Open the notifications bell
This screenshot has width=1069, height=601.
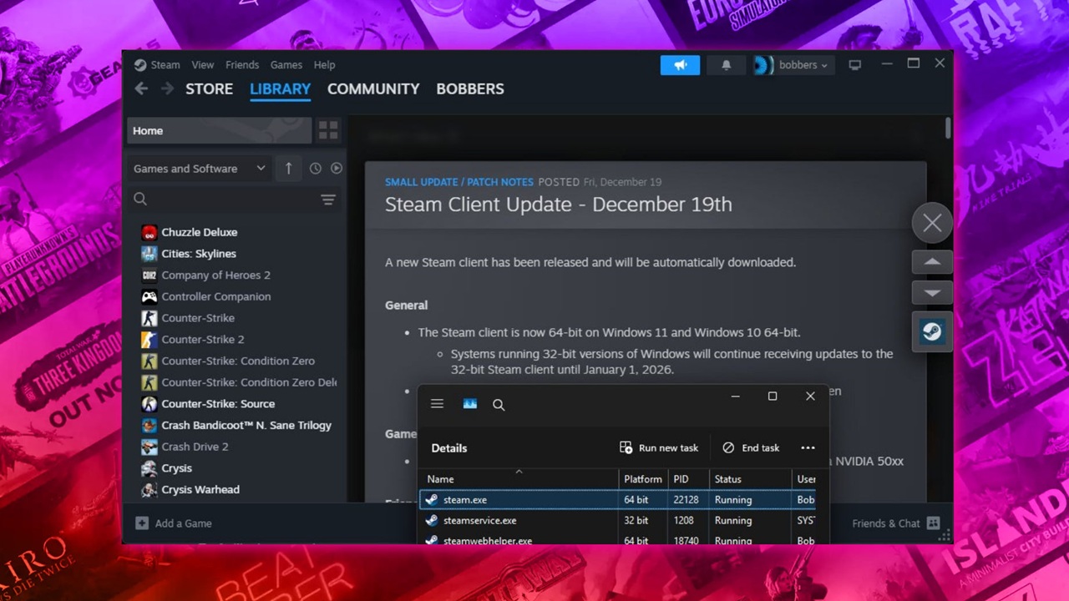coord(726,65)
